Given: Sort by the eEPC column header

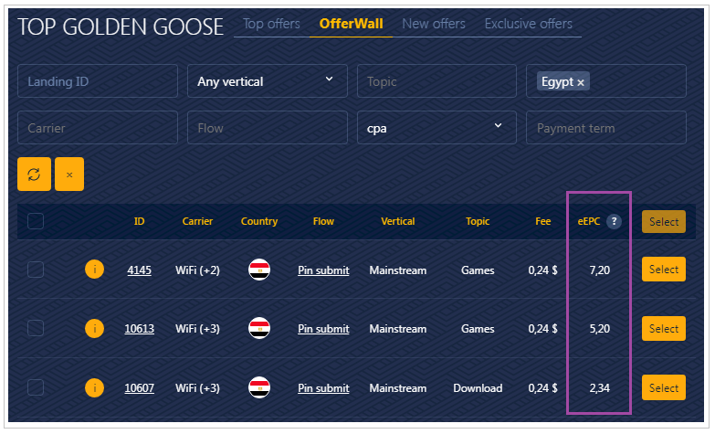Looking at the screenshot, I should tap(589, 221).
